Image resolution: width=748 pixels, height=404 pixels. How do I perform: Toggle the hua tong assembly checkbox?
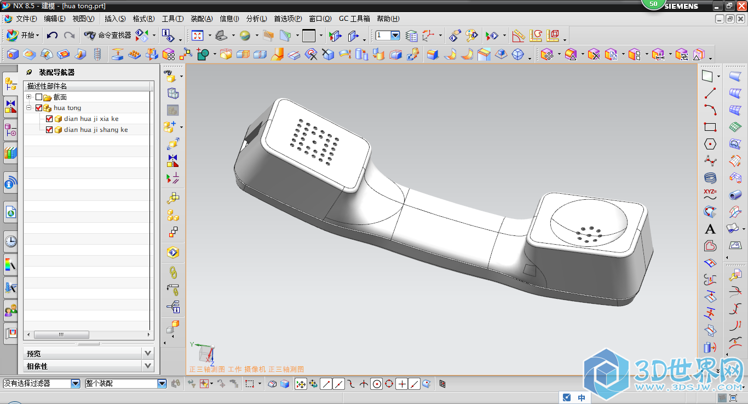[x=39, y=108]
